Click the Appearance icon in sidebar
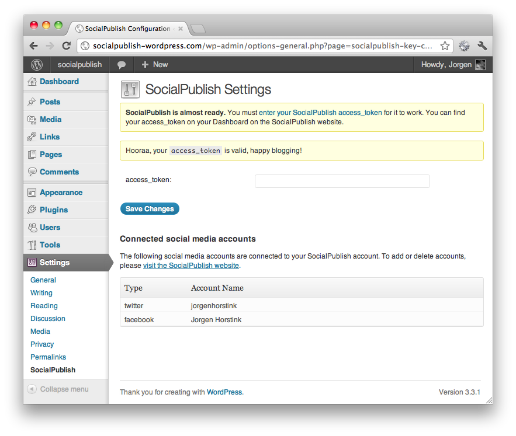This screenshot has height=436, width=516. pos(32,193)
